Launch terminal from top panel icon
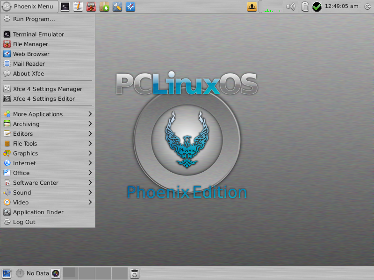The width and height of the screenshot is (374, 280). [x=65, y=7]
